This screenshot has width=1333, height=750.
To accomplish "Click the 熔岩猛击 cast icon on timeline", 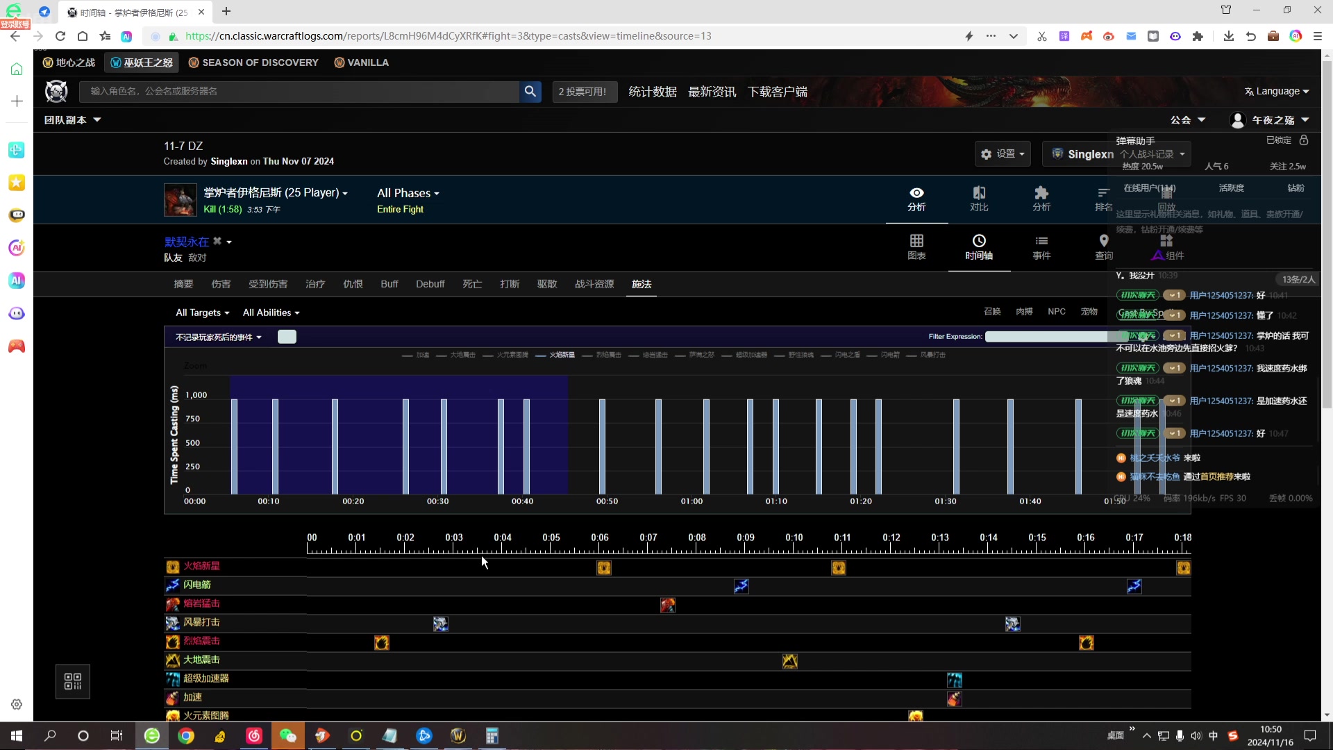I will coord(668,606).
